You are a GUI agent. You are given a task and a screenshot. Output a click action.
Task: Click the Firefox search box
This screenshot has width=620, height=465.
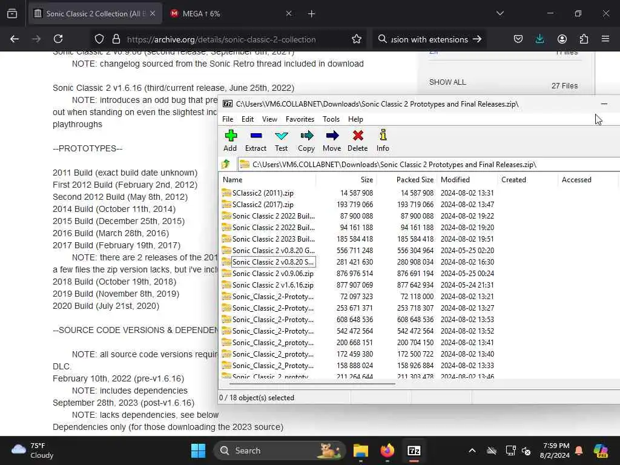tap(429, 39)
